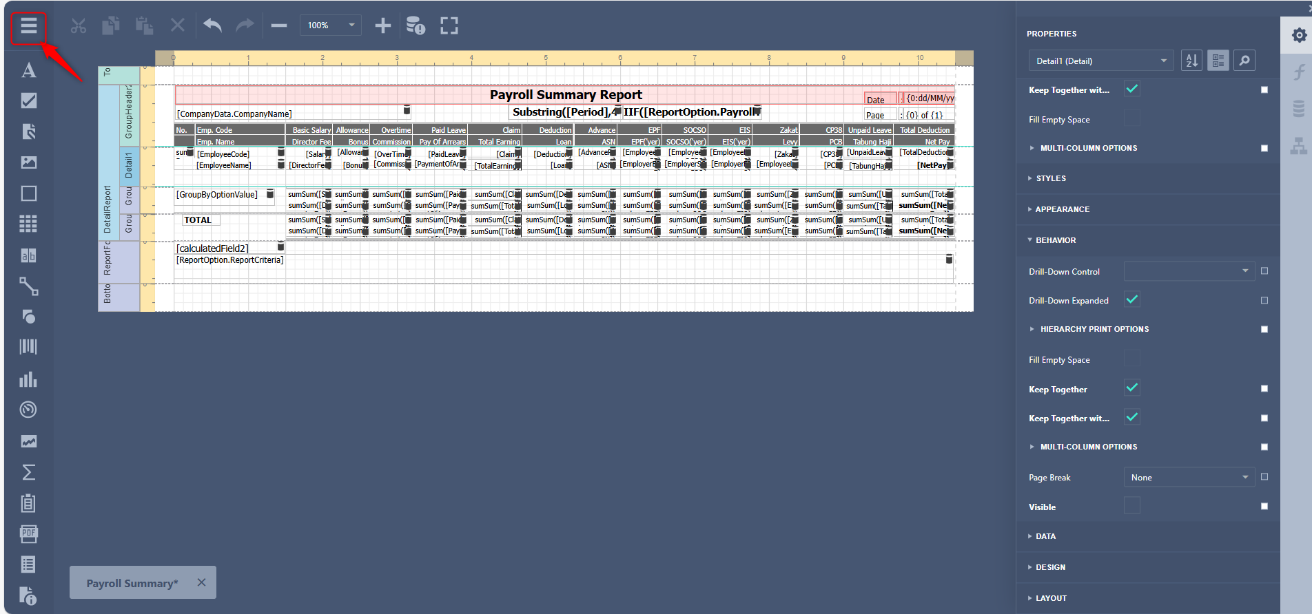This screenshot has width=1312, height=614.
Task: Select the Sparkline toolbox control
Action: click(28, 441)
